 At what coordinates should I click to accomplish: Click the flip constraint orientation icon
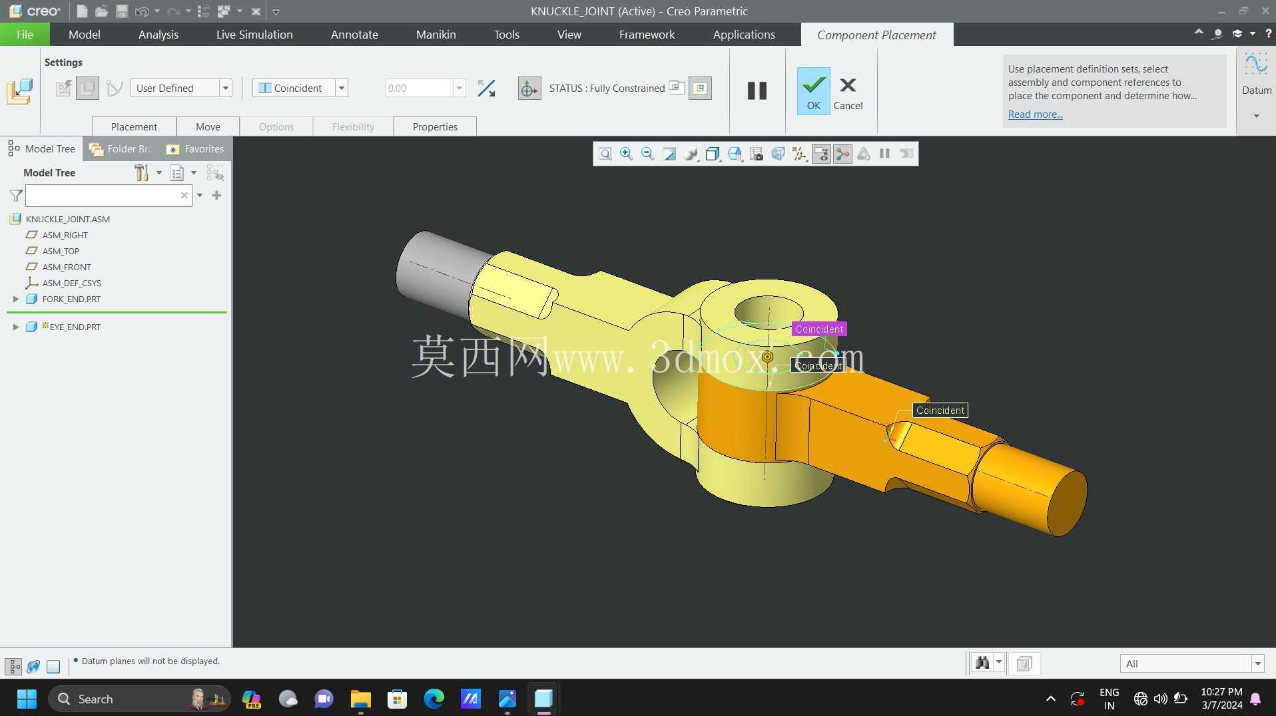pos(486,88)
